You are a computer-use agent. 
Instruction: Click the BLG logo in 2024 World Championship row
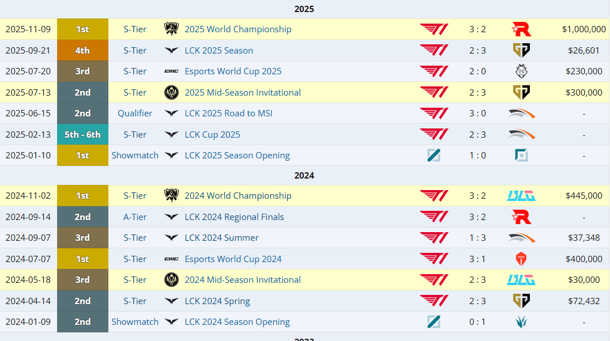click(x=521, y=196)
